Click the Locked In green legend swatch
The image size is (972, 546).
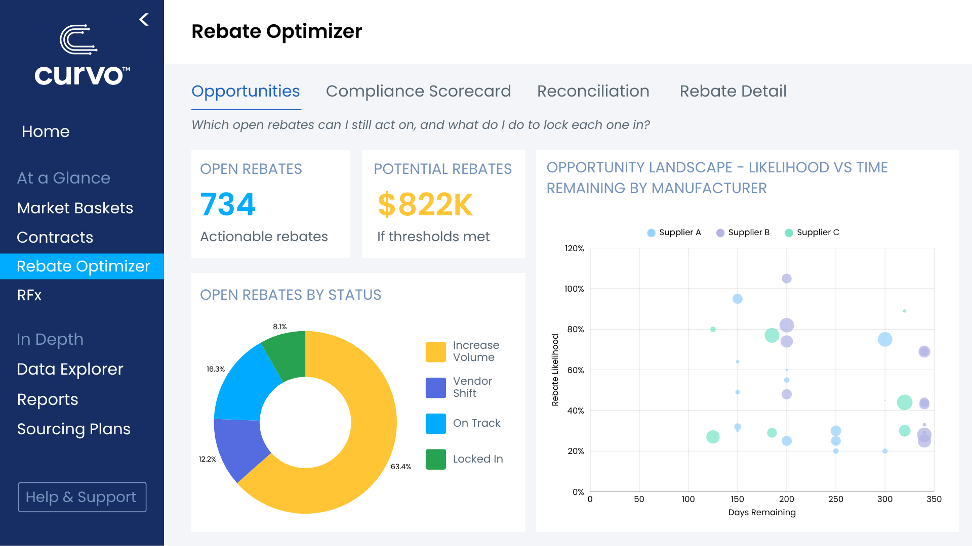coord(436,460)
